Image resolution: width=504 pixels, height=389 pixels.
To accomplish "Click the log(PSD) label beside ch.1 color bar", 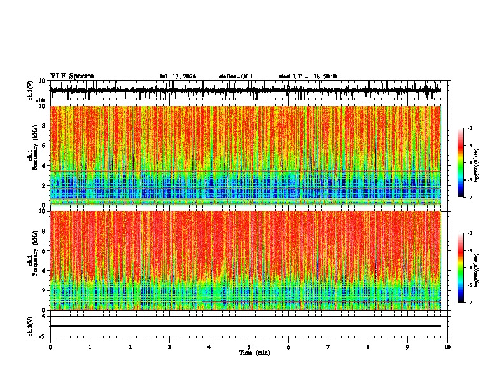I will click(x=477, y=165).
